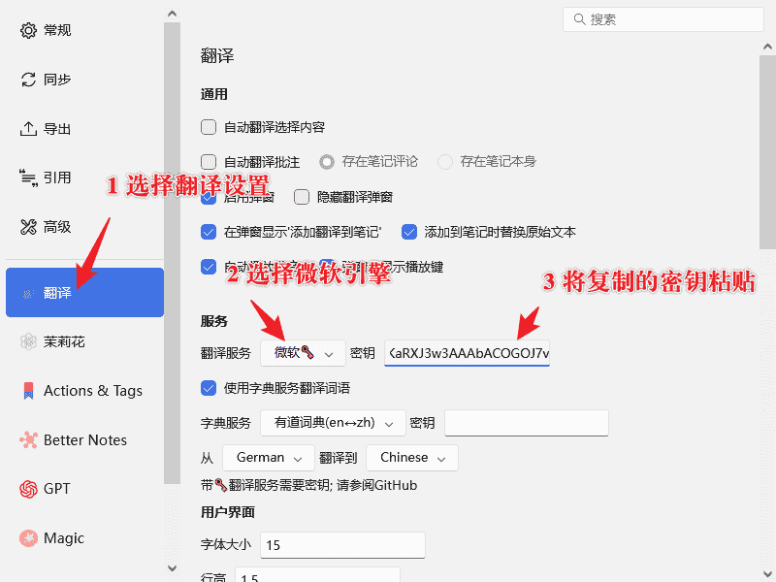
Task: Open the 翻译服务 engine dropdown
Action: [x=302, y=352]
